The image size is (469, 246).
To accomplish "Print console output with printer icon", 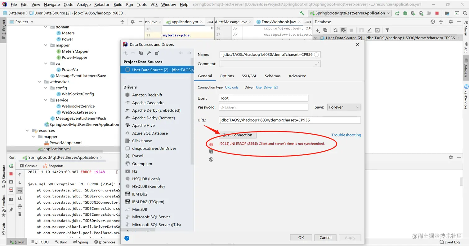I will point(20,206).
